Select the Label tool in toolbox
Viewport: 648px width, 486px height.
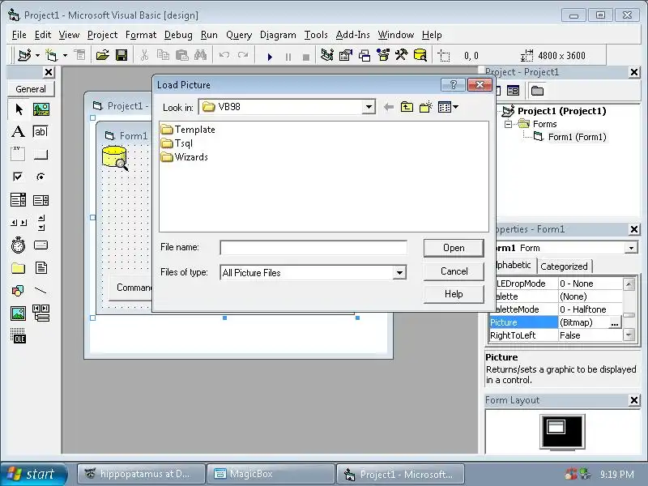18,132
